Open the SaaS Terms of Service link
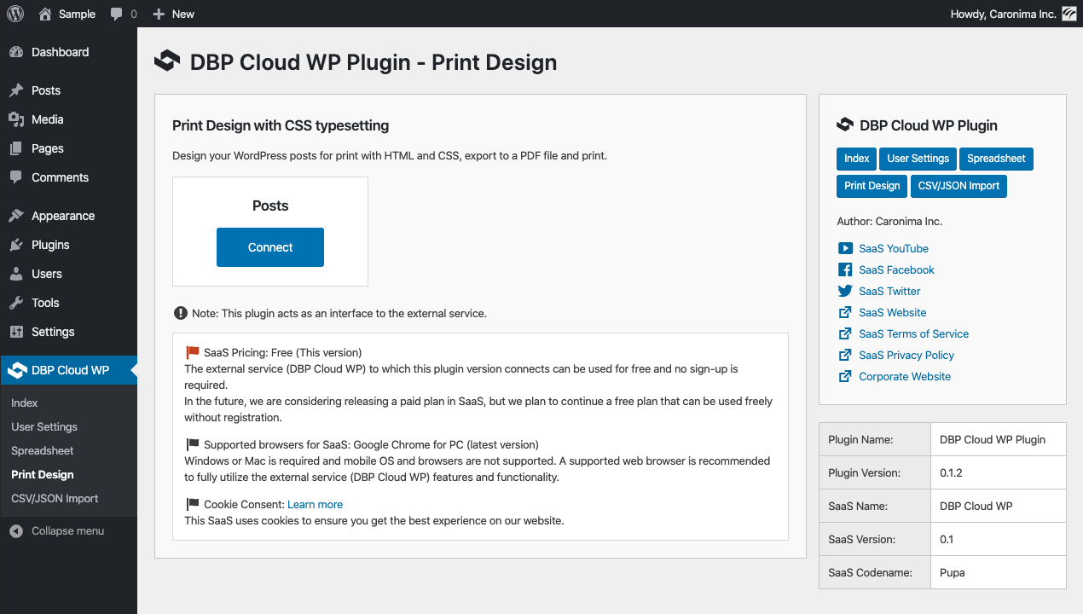 click(x=913, y=334)
